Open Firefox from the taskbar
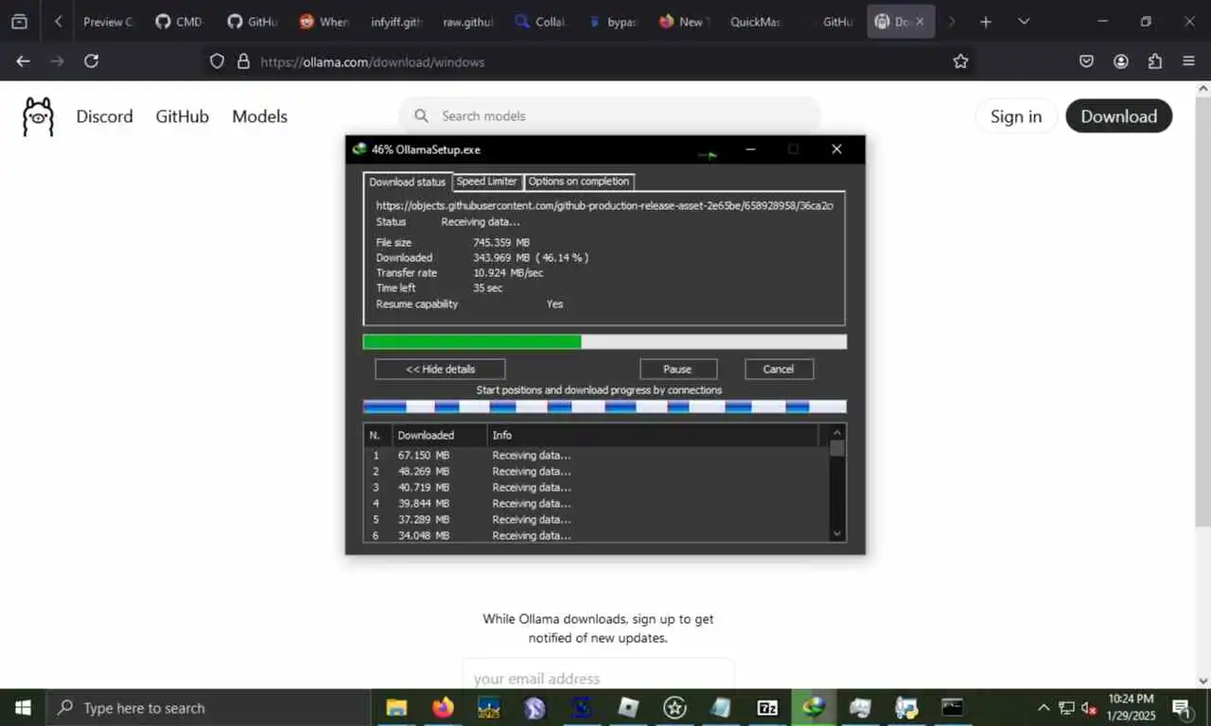1211x726 pixels. click(x=443, y=707)
